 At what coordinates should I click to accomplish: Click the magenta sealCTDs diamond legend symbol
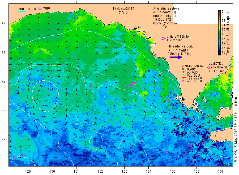tap(209, 67)
